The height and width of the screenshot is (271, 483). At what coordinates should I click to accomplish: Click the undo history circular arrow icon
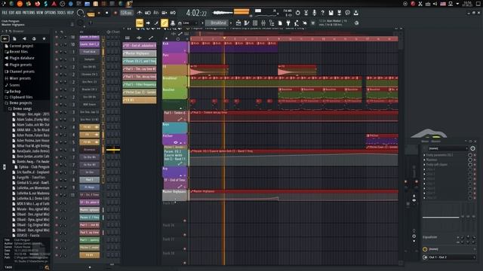coord(297,13)
